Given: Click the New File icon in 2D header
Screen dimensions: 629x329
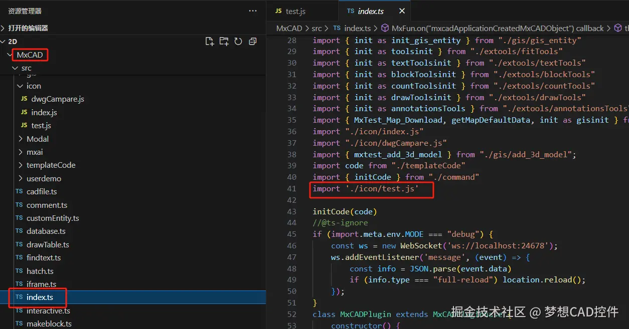Looking at the screenshot, I should click(x=210, y=42).
